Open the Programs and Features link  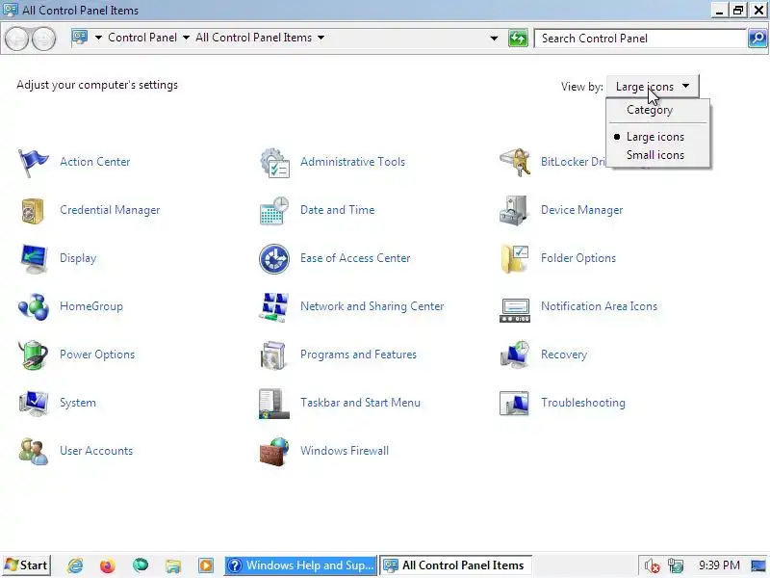pos(358,355)
